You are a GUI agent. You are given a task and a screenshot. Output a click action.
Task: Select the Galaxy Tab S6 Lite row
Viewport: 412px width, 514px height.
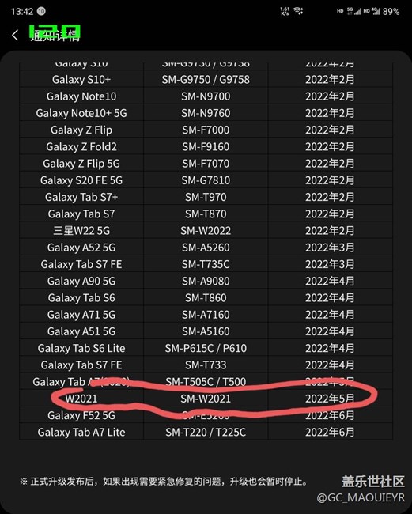206,348
